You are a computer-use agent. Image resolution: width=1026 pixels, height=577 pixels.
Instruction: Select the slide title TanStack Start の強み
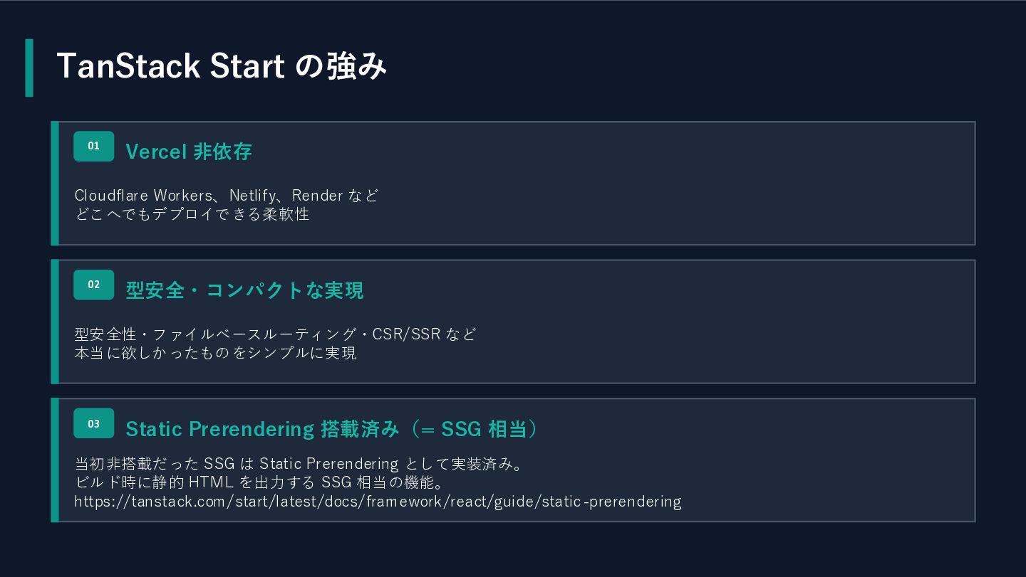tap(222, 66)
